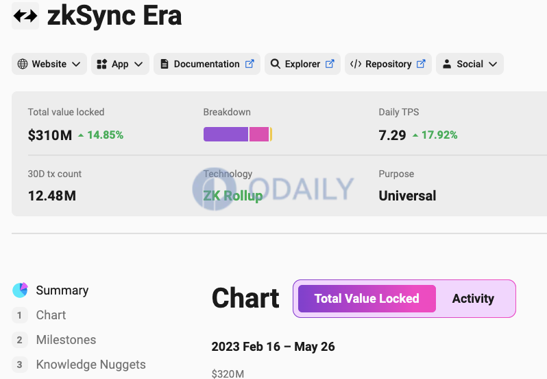
Task: Open the App dropdown chevron
Action: point(138,65)
